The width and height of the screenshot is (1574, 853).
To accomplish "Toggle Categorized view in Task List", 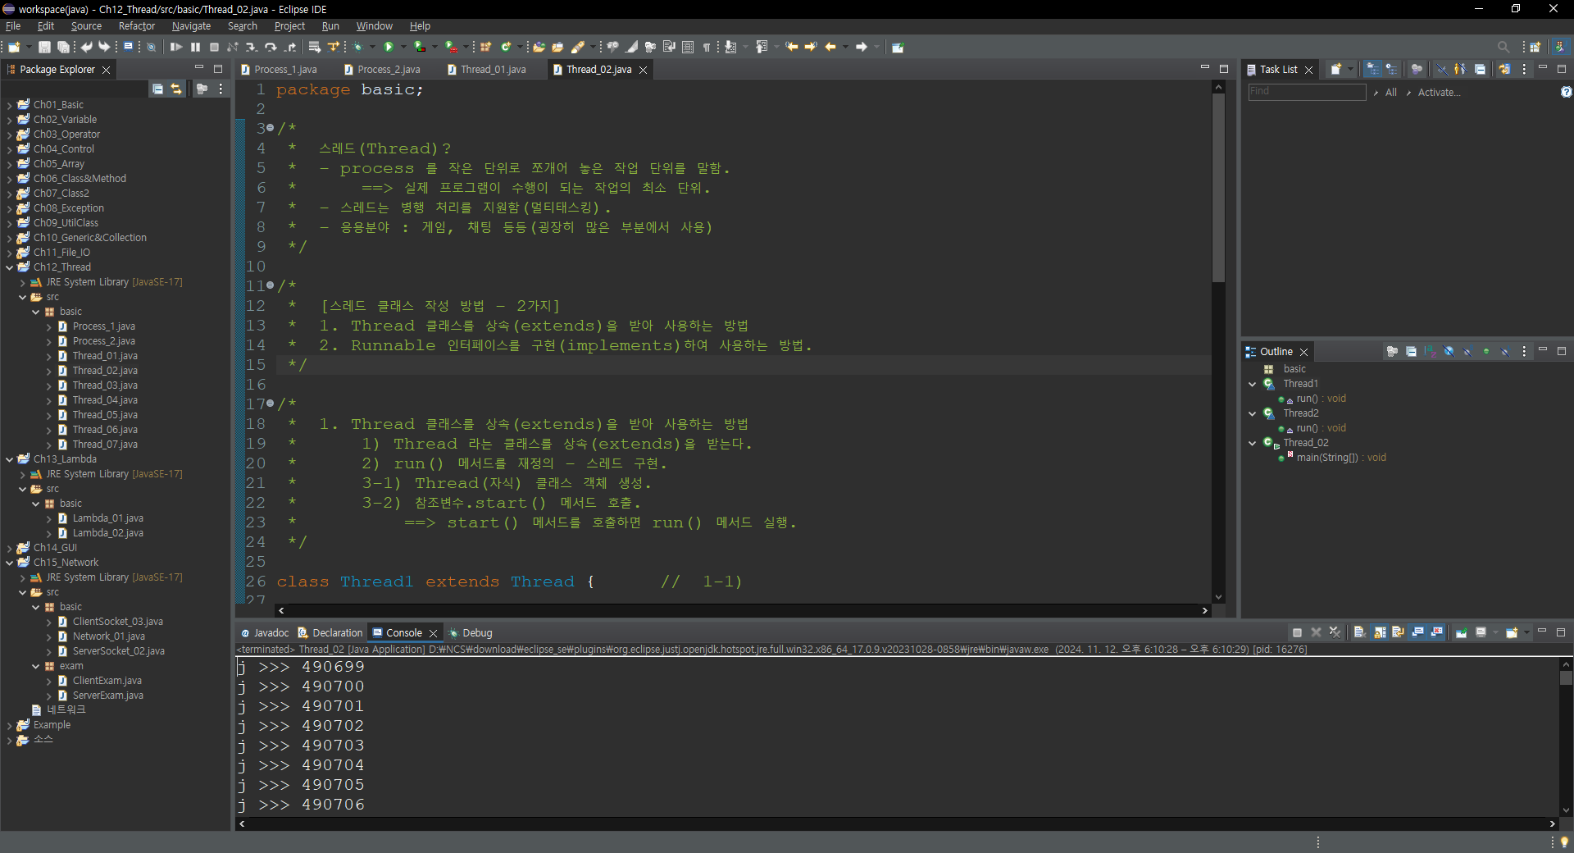I will (x=1373, y=70).
